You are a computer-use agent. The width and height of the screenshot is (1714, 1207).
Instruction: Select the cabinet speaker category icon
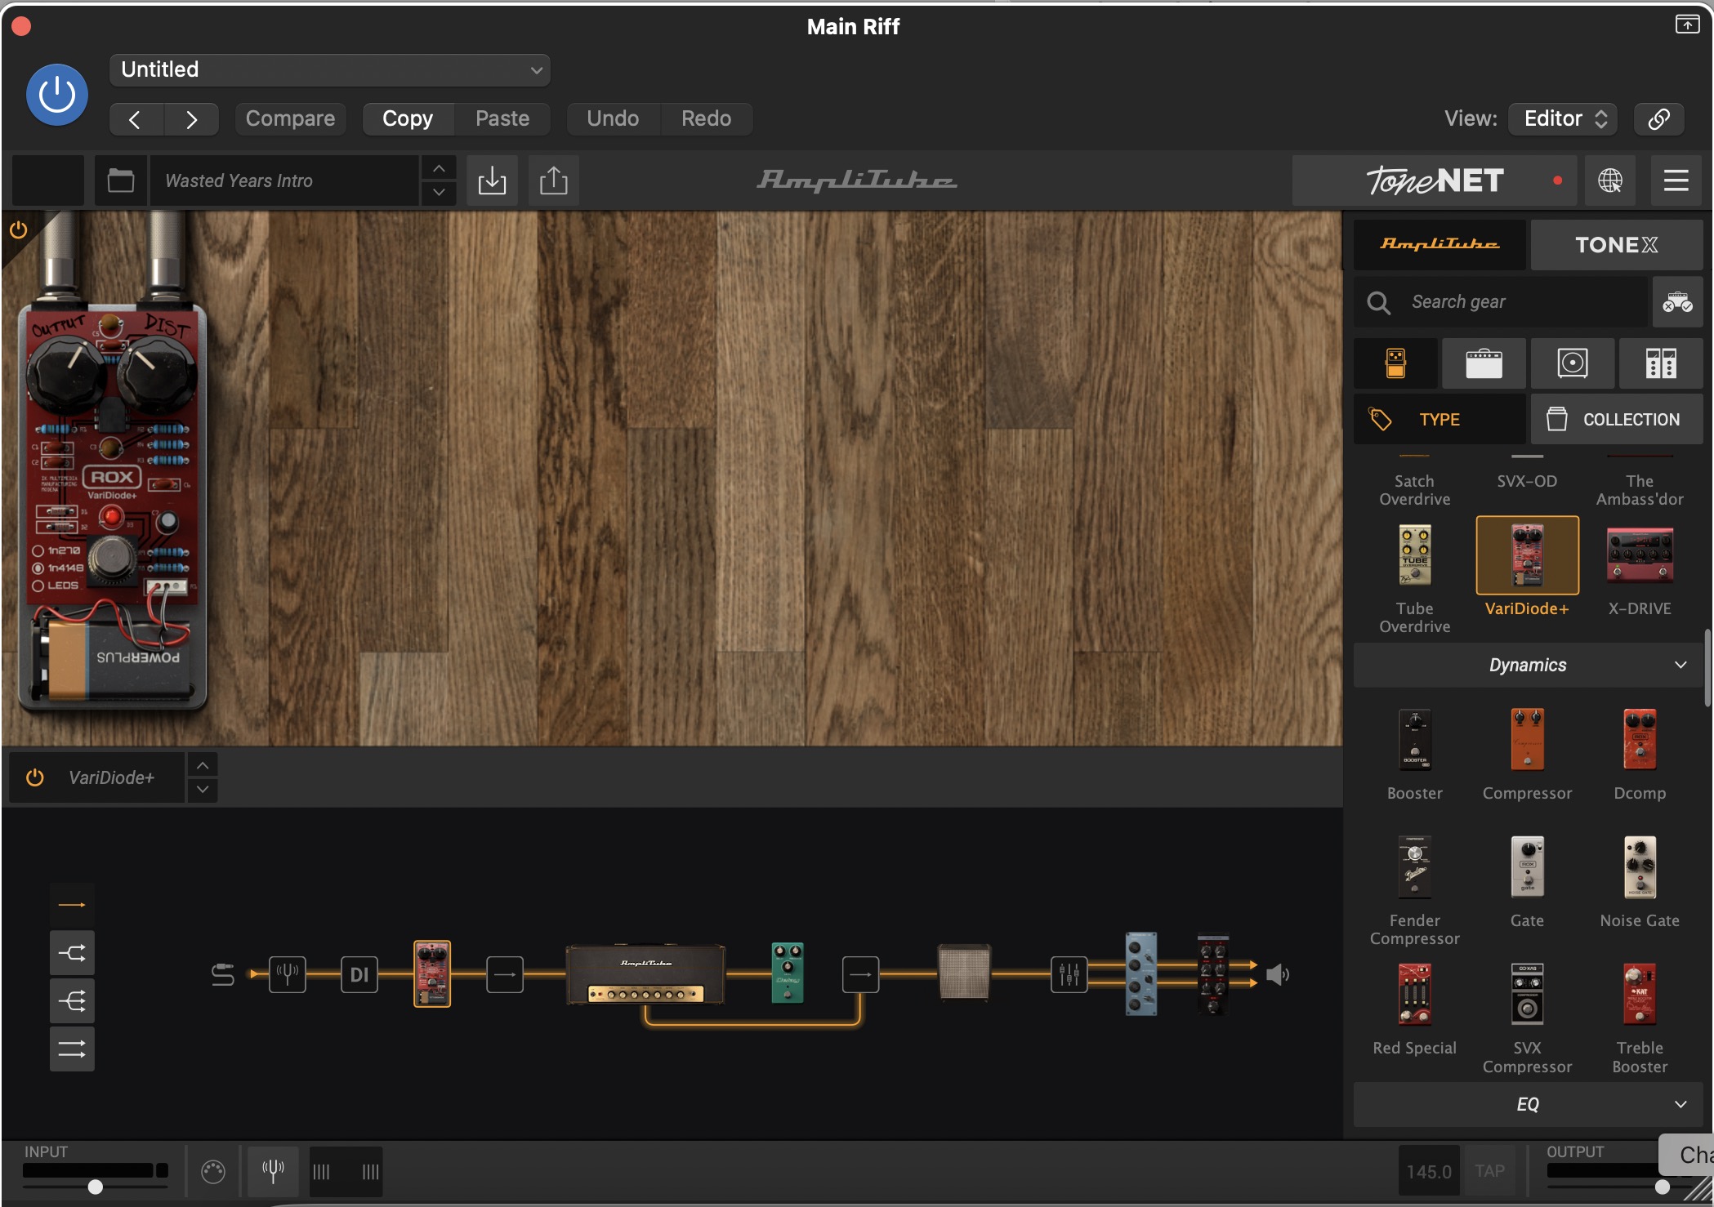(1572, 363)
